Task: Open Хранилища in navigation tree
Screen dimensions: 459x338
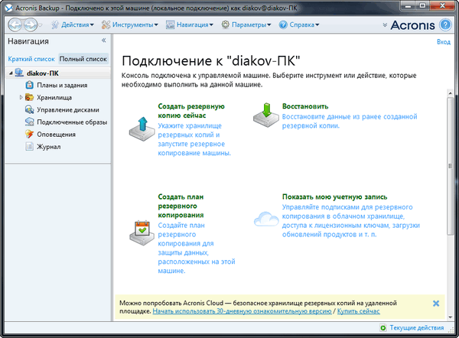Action: 54,97
